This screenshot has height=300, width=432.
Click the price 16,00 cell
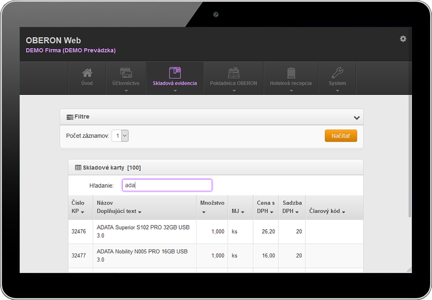point(268,256)
